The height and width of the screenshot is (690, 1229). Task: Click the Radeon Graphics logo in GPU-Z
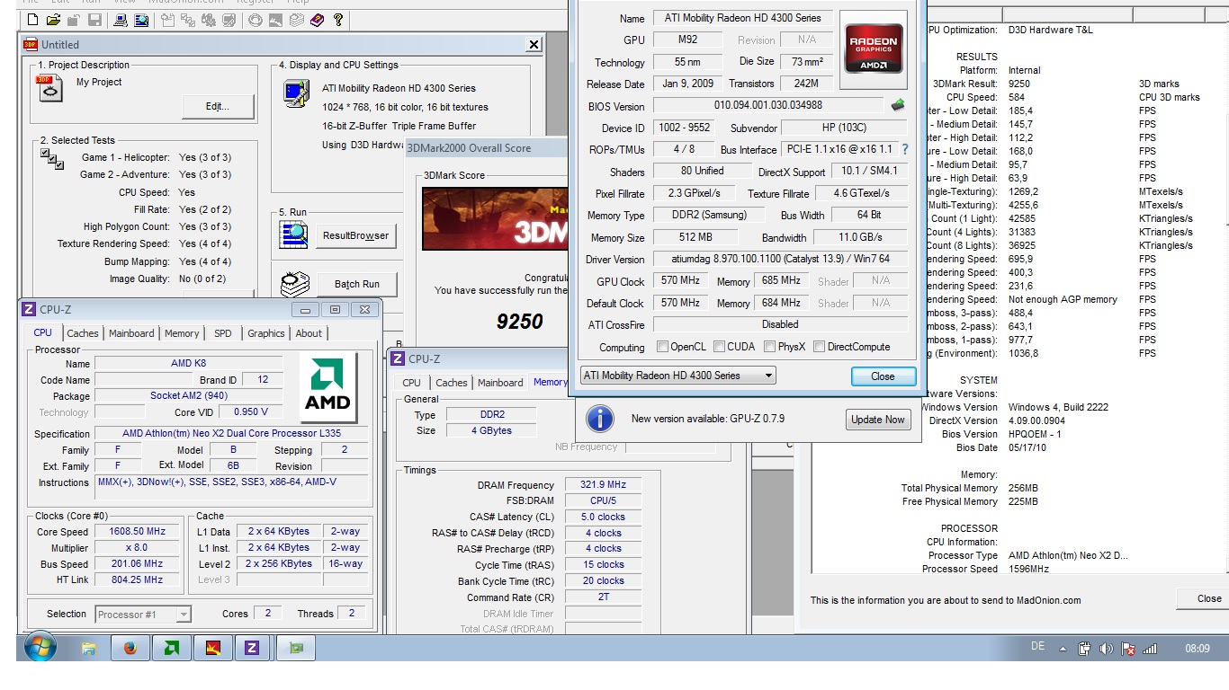875,49
